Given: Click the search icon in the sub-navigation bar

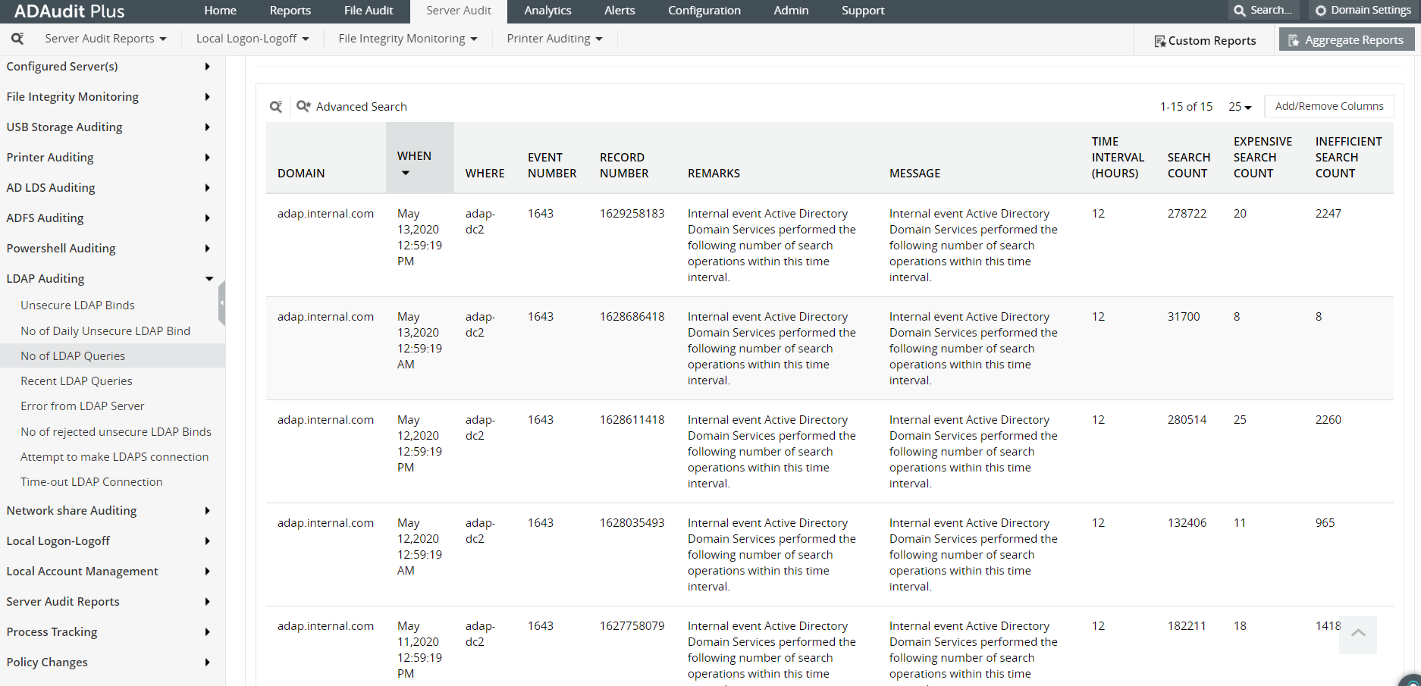Looking at the screenshot, I should tap(17, 39).
